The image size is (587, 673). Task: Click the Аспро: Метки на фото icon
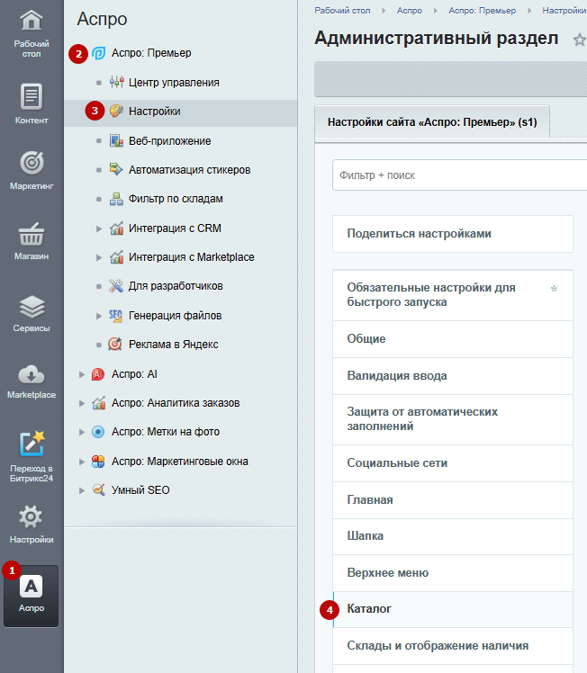tap(98, 432)
